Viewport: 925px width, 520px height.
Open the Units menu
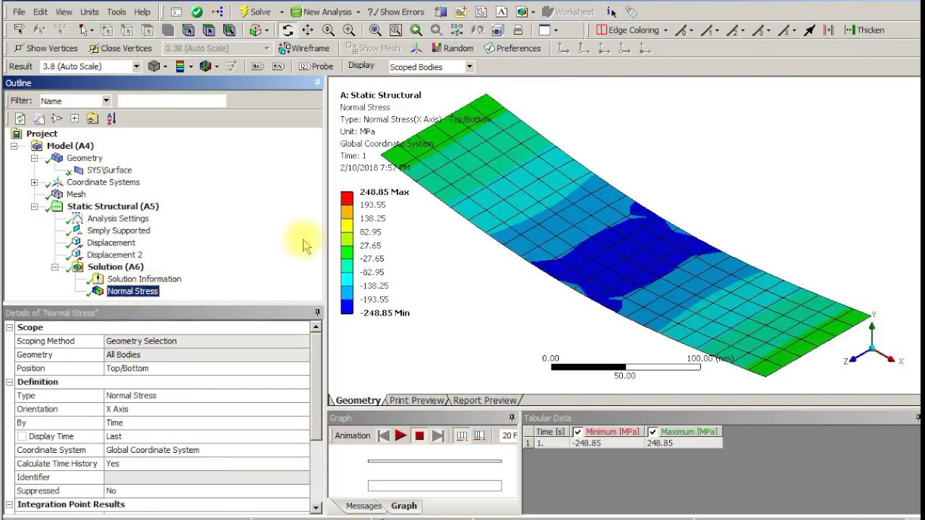90,12
